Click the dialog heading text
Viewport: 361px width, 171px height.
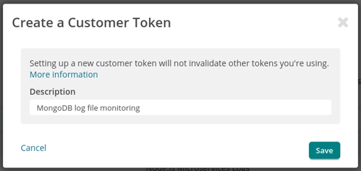[91, 23]
